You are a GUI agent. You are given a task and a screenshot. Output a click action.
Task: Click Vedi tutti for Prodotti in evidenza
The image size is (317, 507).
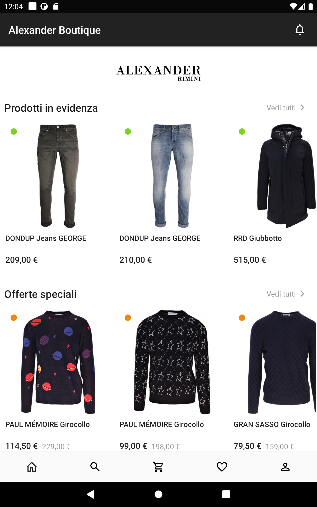tap(281, 108)
